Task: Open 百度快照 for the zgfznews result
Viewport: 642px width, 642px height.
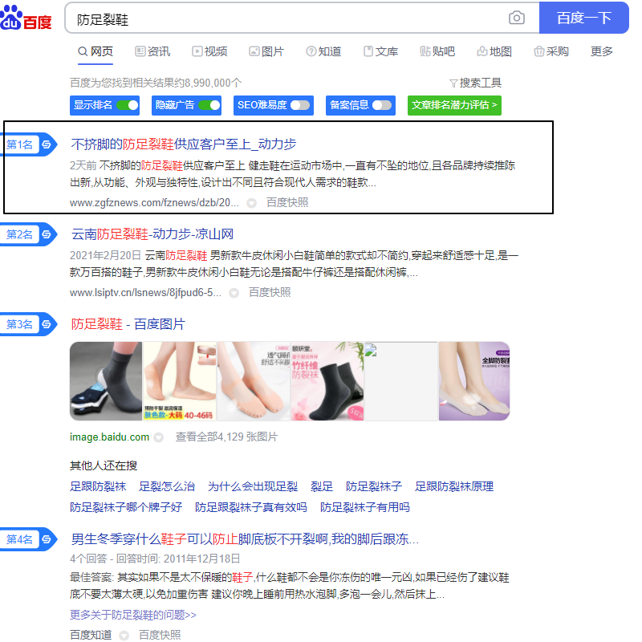Action: click(287, 203)
